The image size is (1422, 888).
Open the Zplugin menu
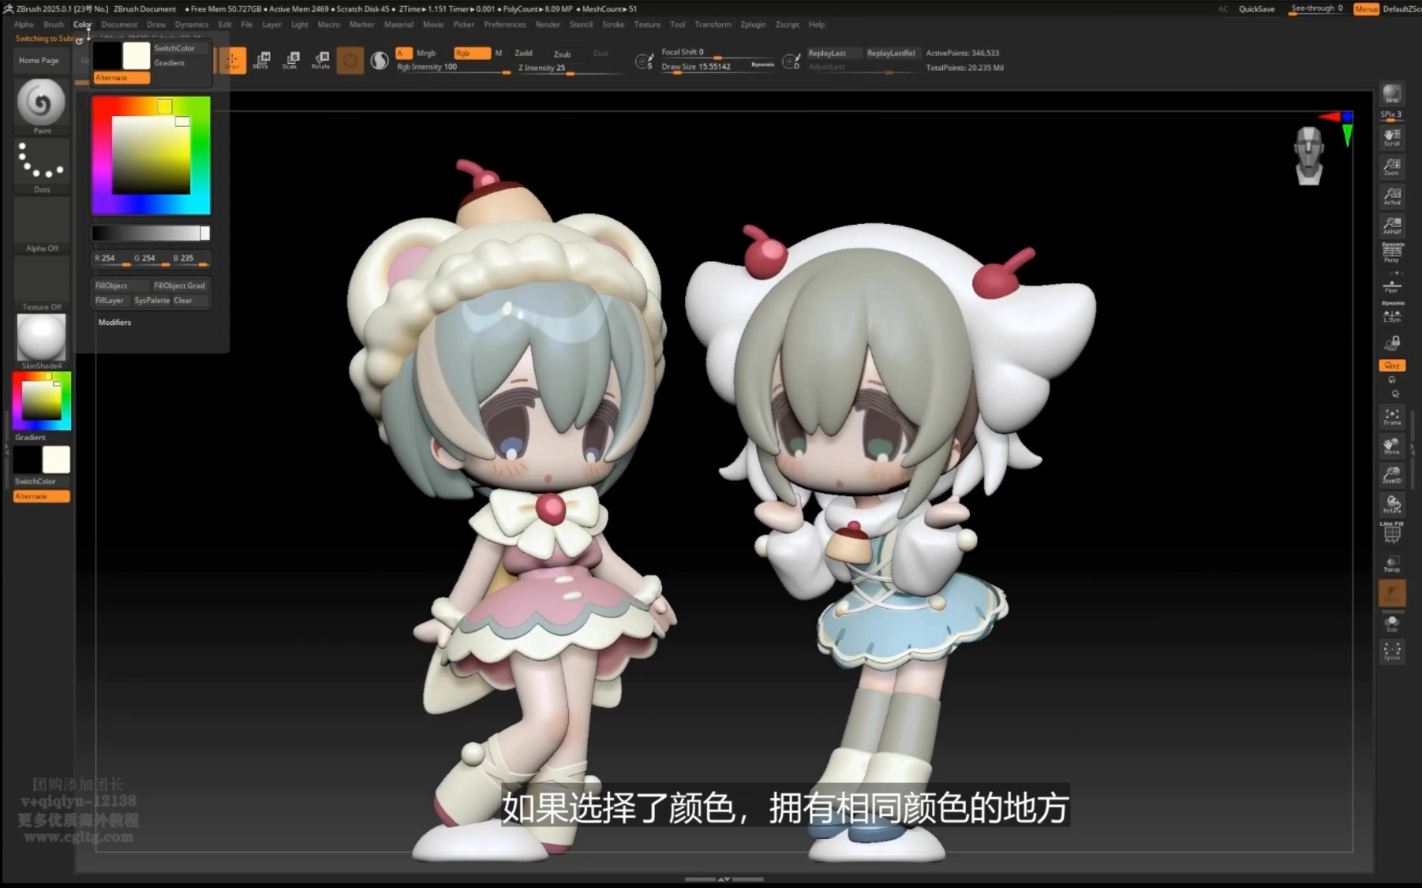pos(753,24)
